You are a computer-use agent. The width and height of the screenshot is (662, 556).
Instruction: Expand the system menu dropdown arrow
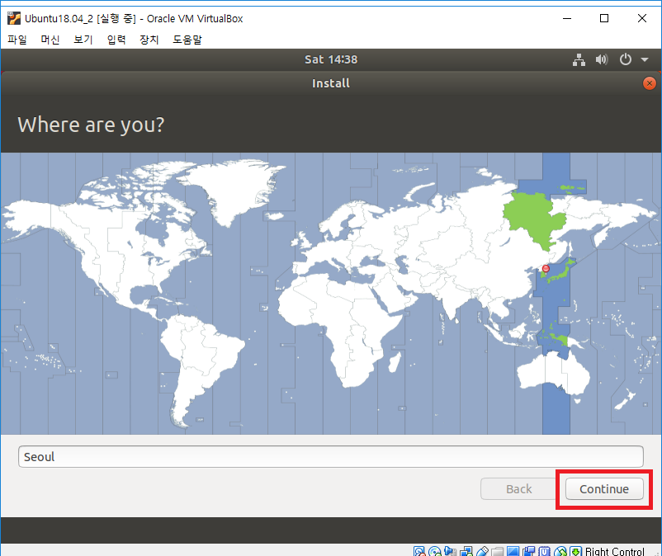pos(645,60)
